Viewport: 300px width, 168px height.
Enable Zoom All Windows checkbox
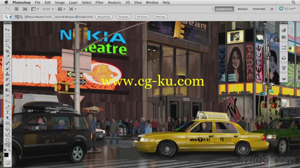click(54, 17)
